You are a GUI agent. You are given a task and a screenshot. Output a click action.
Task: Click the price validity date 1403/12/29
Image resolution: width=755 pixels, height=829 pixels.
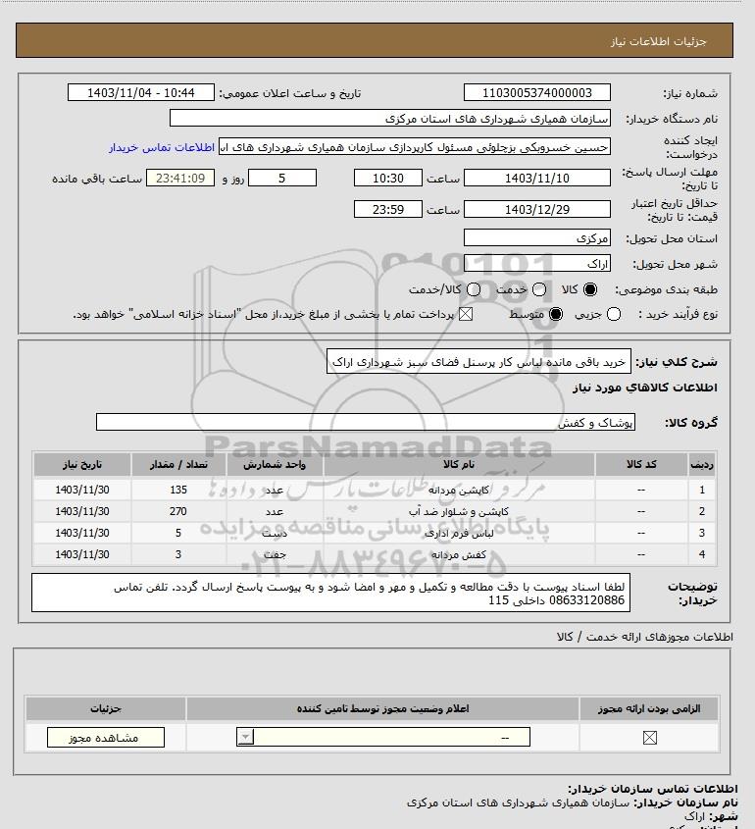[x=536, y=209]
